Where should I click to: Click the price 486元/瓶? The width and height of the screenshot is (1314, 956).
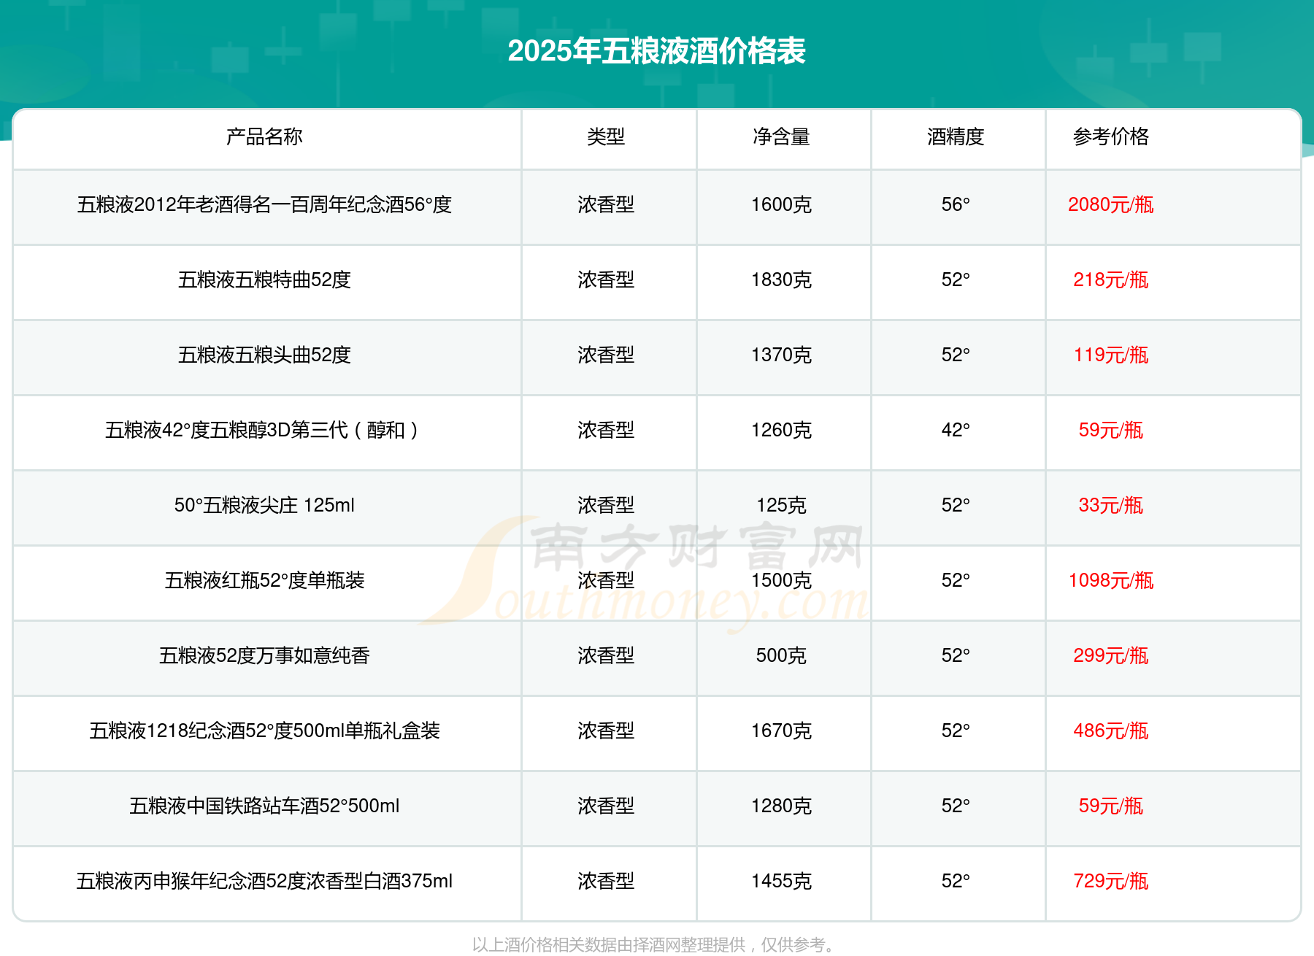click(x=1111, y=731)
